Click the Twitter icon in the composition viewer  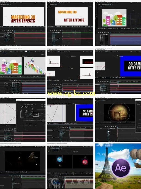(59, 159)
